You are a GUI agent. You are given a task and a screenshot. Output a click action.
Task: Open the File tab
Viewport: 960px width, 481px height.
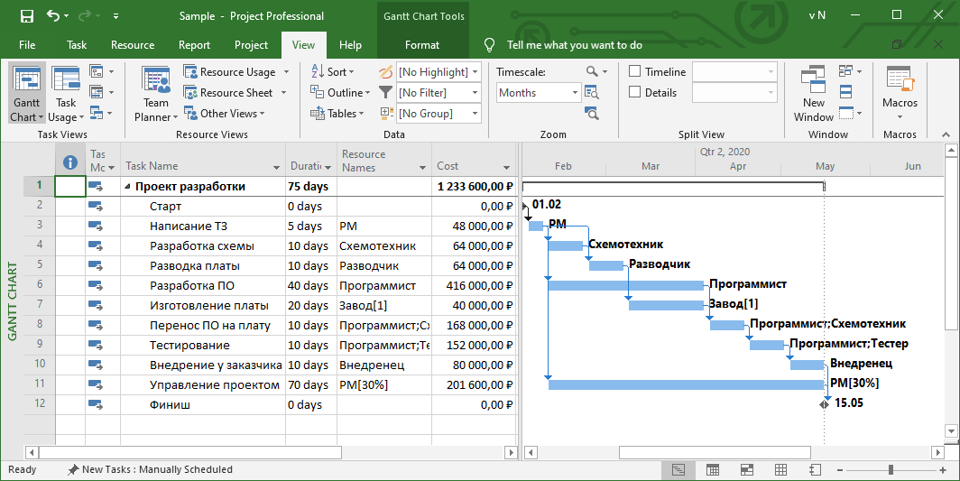coord(27,45)
